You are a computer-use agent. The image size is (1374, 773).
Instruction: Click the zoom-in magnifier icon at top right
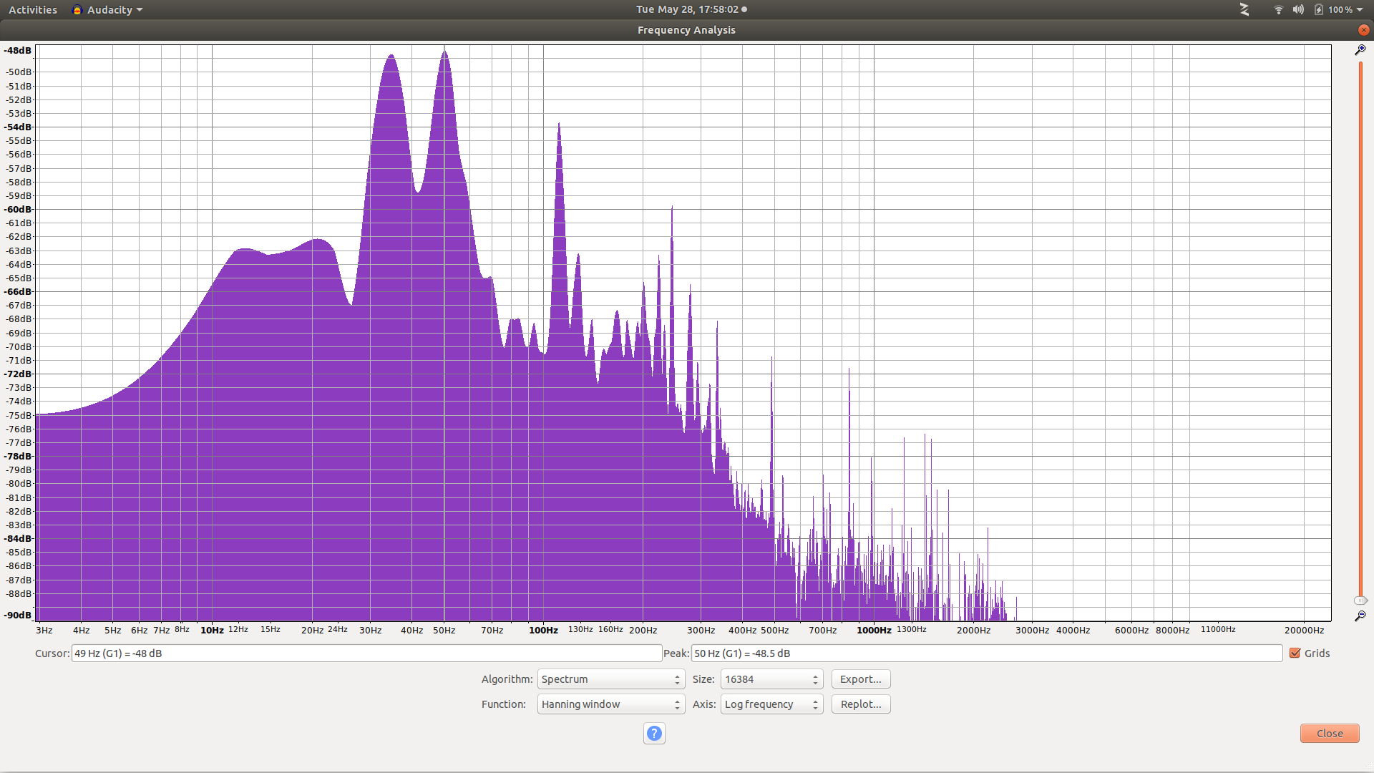pos(1360,50)
